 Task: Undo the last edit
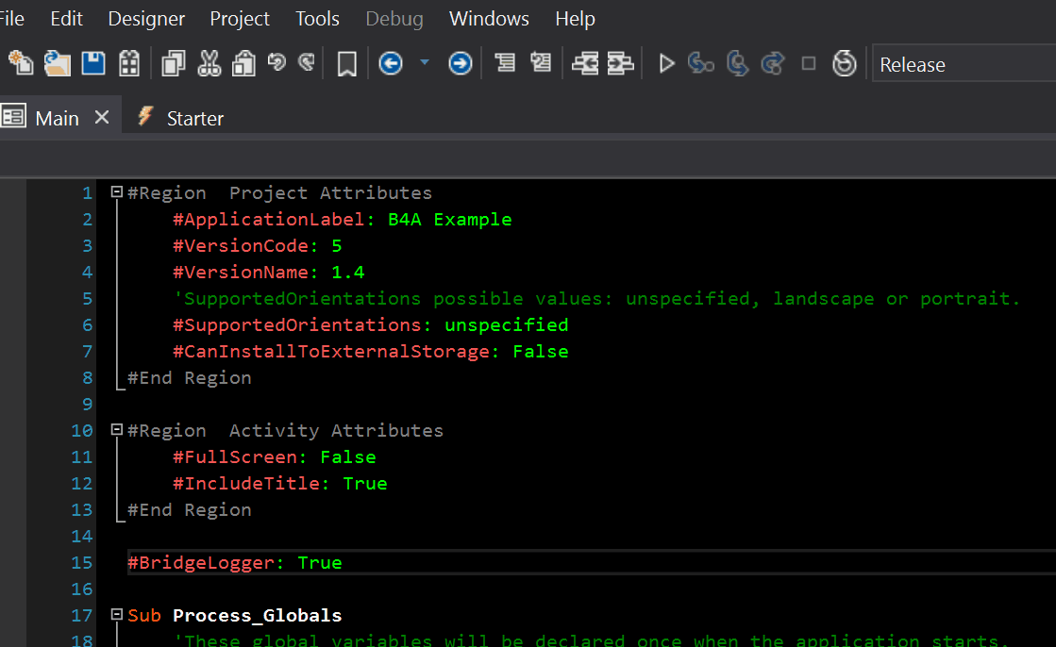pyautogui.click(x=278, y=62)
